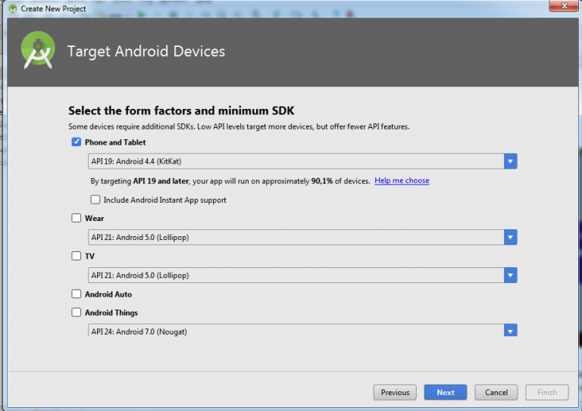Click the Cancel button
The image size is (582, 411).
496,392
